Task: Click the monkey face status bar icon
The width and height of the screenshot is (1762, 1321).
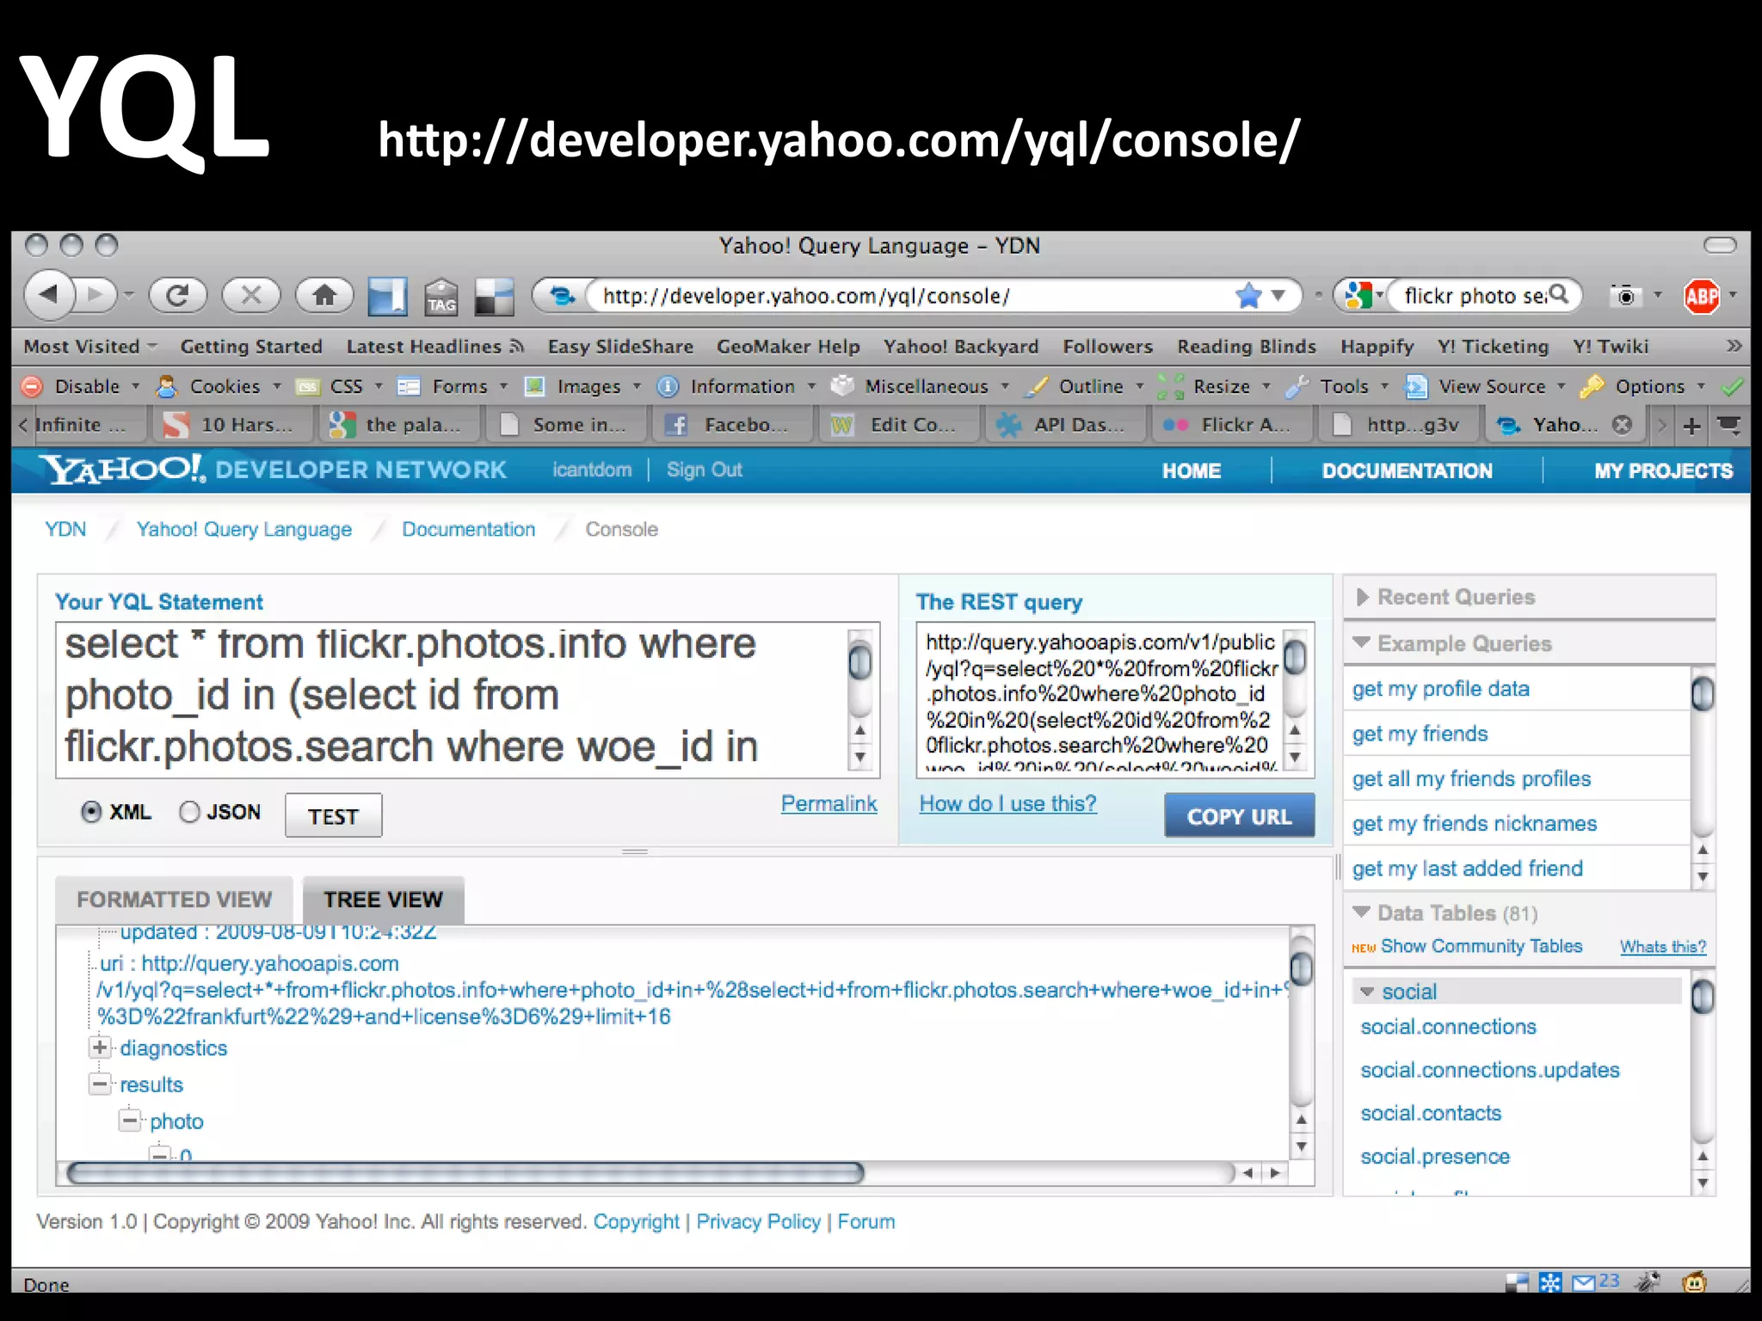Action: (1694, 1282)
